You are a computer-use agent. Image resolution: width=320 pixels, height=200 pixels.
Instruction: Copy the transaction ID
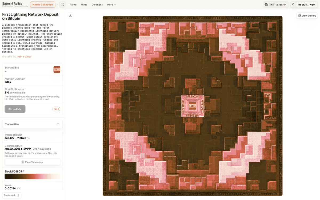[29, 138]
